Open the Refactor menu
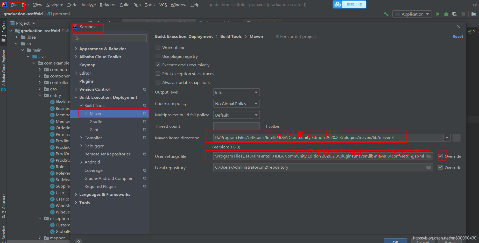 click(108, 5)
